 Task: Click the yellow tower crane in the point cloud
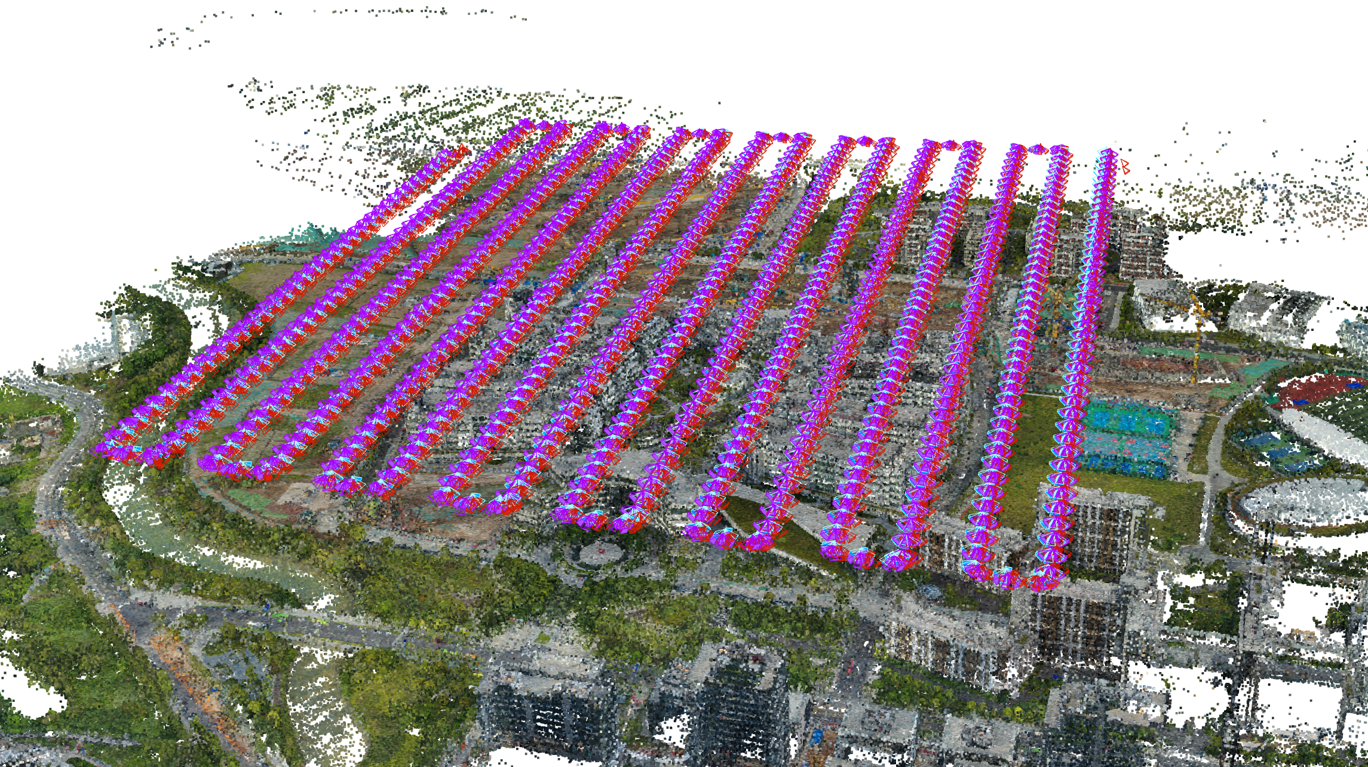(x=1196, y=336)
